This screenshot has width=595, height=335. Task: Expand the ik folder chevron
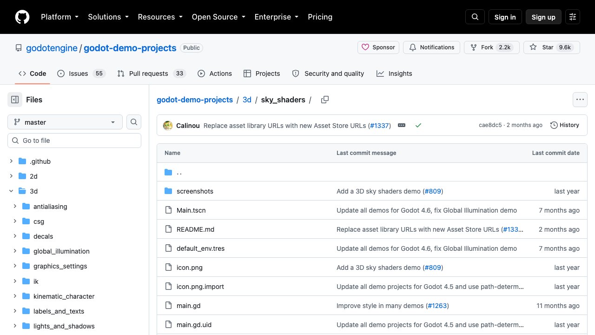coord(15,281)
